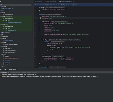The width and height of the screenshot is (113, 102).
Task: Click the drawable folder icon
Action: pyautogui.click(x=2, y=36)
